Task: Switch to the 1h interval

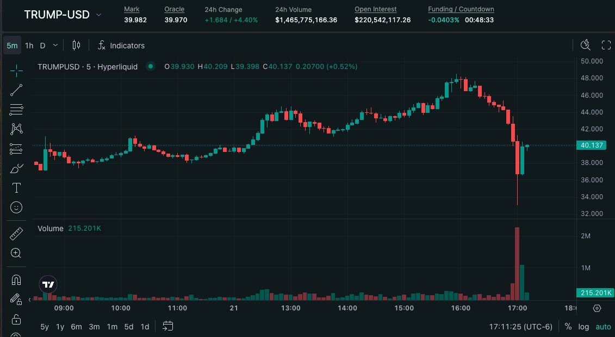Action: (x=29, y=46)
